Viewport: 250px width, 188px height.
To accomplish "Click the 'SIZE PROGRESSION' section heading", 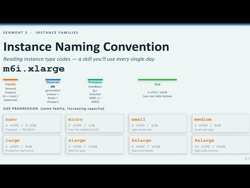I will pyautogui.click(x=21, y=108).
